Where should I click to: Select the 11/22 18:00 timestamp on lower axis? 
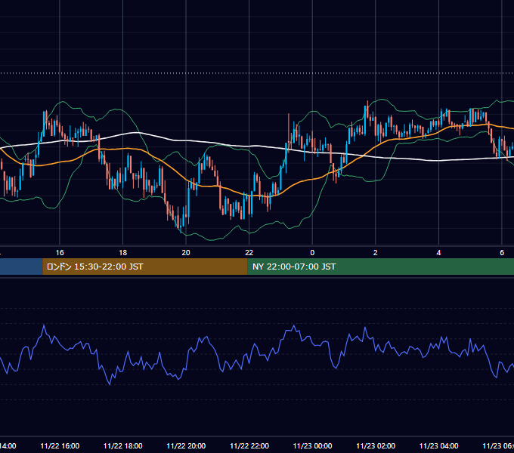click(x=123, y=446)
